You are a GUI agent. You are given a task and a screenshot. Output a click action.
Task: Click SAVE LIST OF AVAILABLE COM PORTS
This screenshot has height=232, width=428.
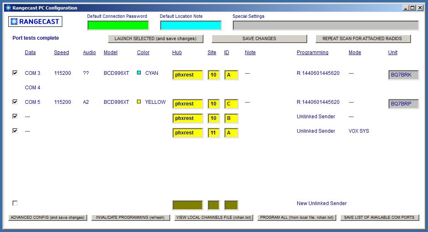[379, 218]
